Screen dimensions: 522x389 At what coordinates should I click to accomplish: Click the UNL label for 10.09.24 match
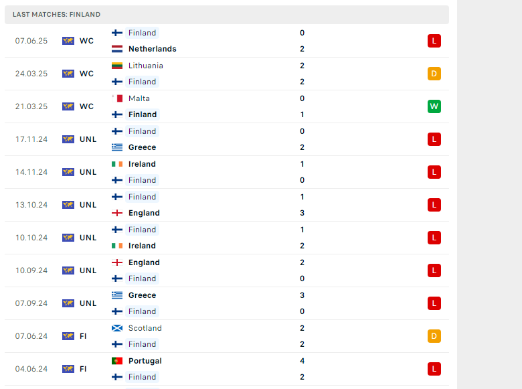pyautogui.click(x=88, y=270)
